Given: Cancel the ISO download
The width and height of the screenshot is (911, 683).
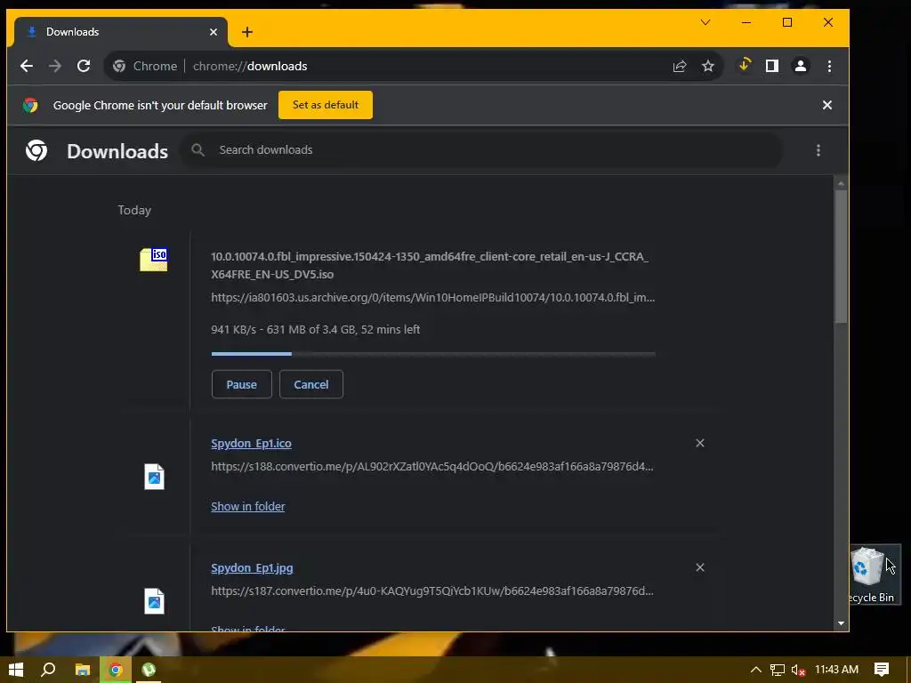Looking at the screenshot, I should coord(310,384).
